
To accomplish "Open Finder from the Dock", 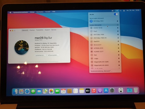I will tap(15, 91).
